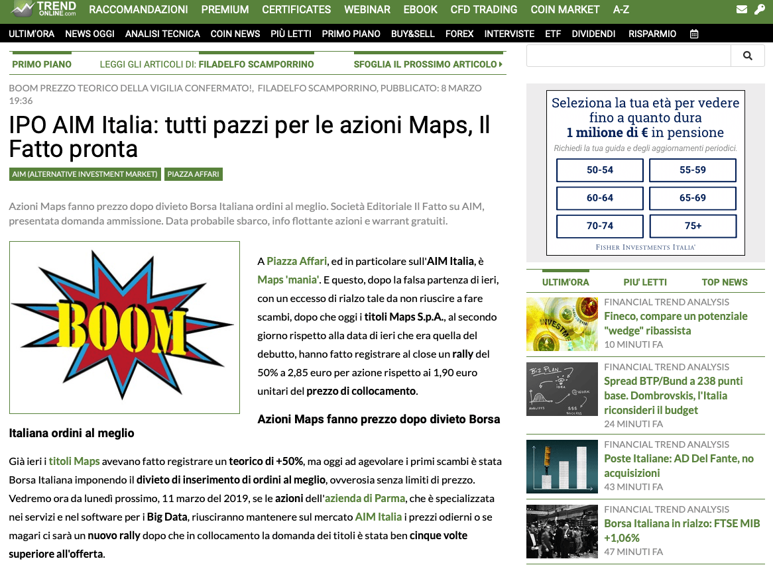Switch to ULTIM'ORA sidebar tab
Image resolution: width=773 pixels, height=565 pixels.
click(x=565, y=282)
